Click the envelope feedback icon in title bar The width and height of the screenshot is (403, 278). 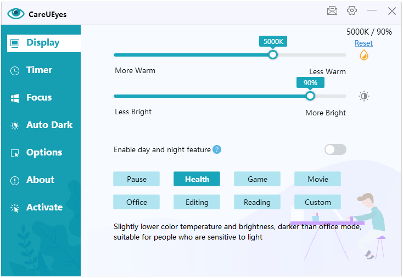tap(332, 10)
